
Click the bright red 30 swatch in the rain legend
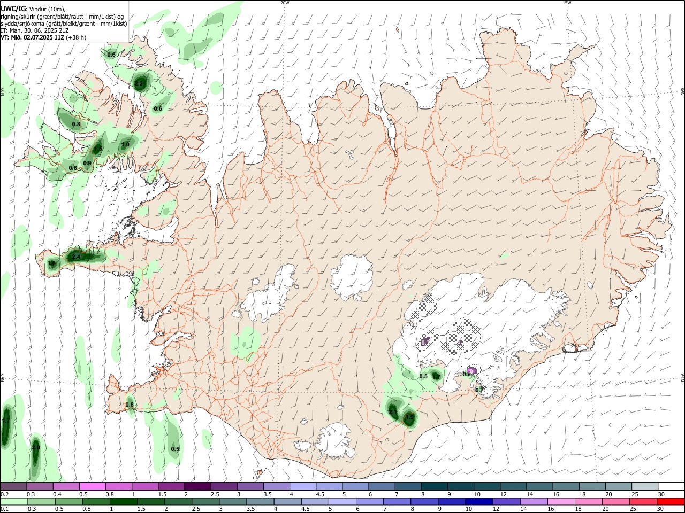pos(670,501)
